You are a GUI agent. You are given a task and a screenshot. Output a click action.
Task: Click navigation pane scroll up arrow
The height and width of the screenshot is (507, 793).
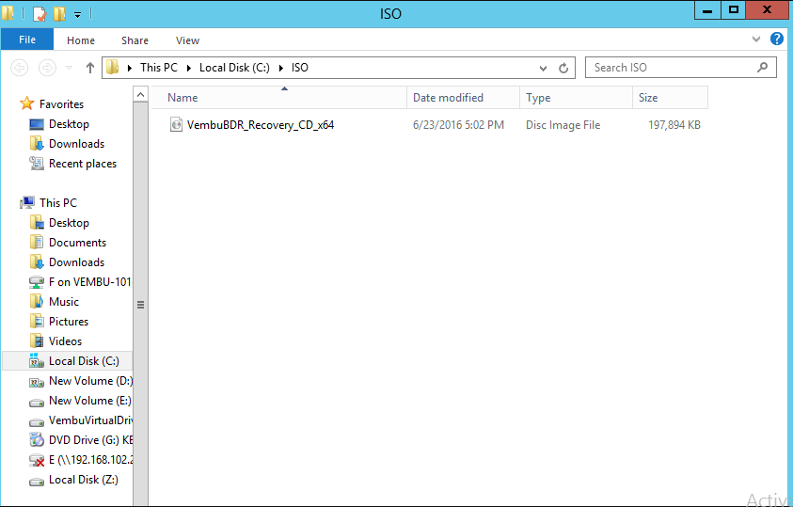140,94
